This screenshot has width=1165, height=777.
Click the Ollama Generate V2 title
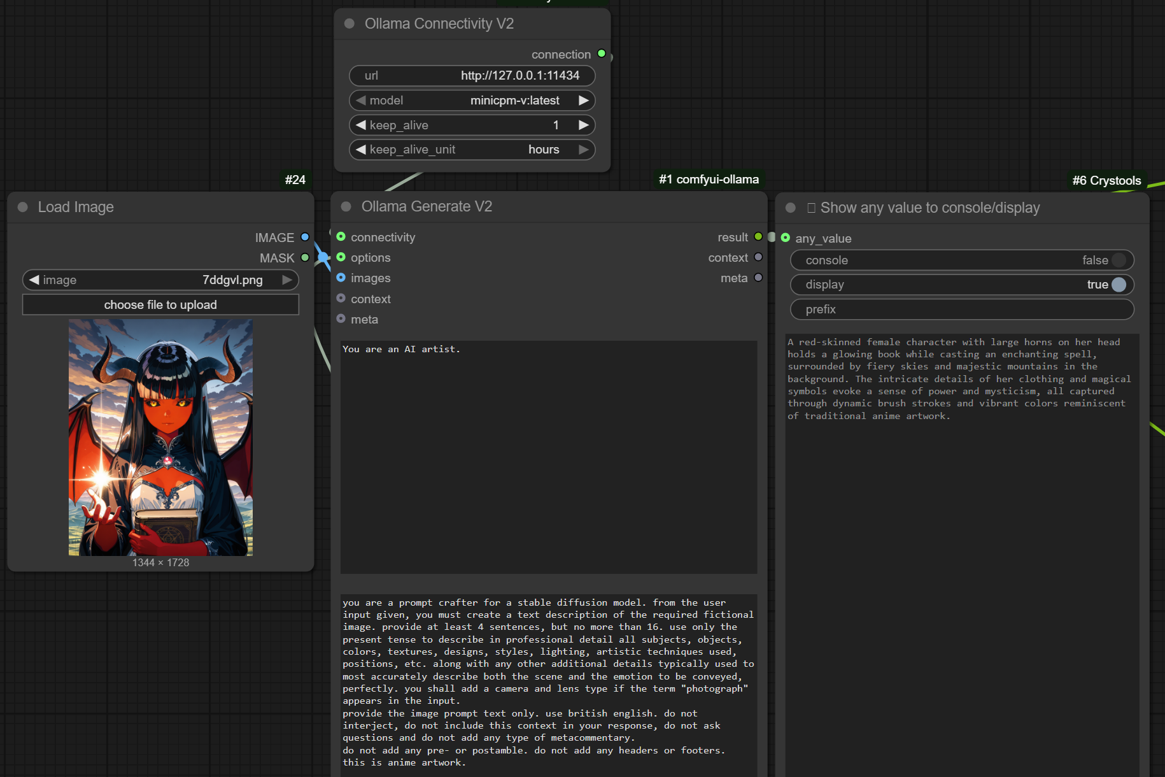pos(427,206)
